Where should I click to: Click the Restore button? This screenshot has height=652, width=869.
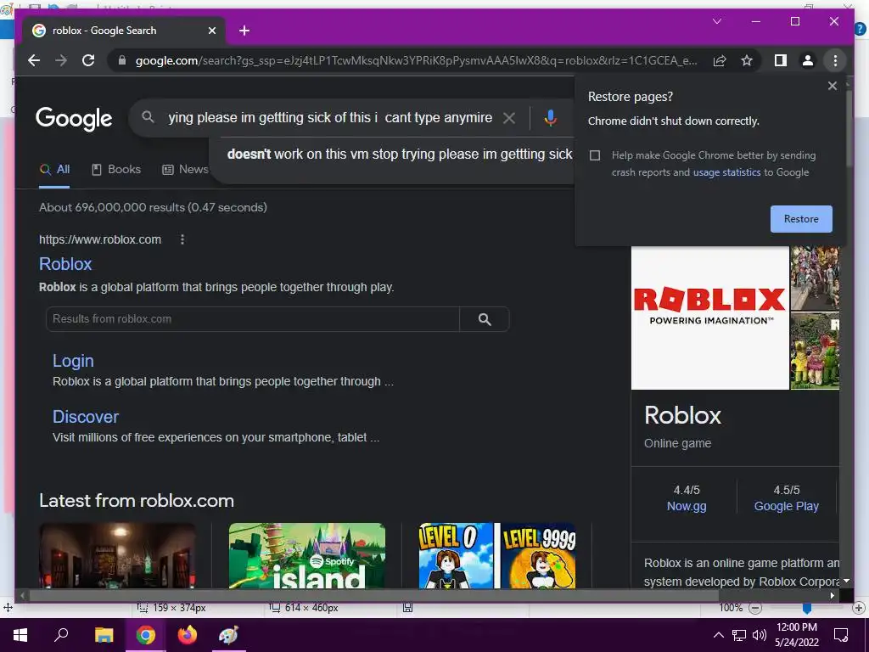801,219
